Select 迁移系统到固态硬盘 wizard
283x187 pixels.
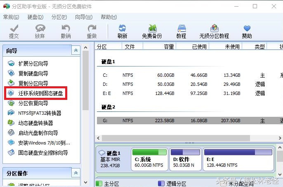35,93
